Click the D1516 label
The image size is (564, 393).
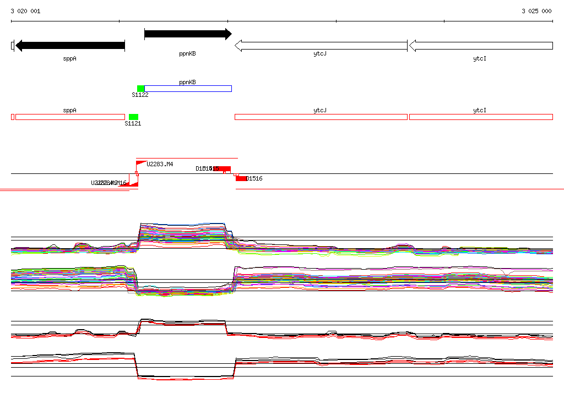(254, 178)
